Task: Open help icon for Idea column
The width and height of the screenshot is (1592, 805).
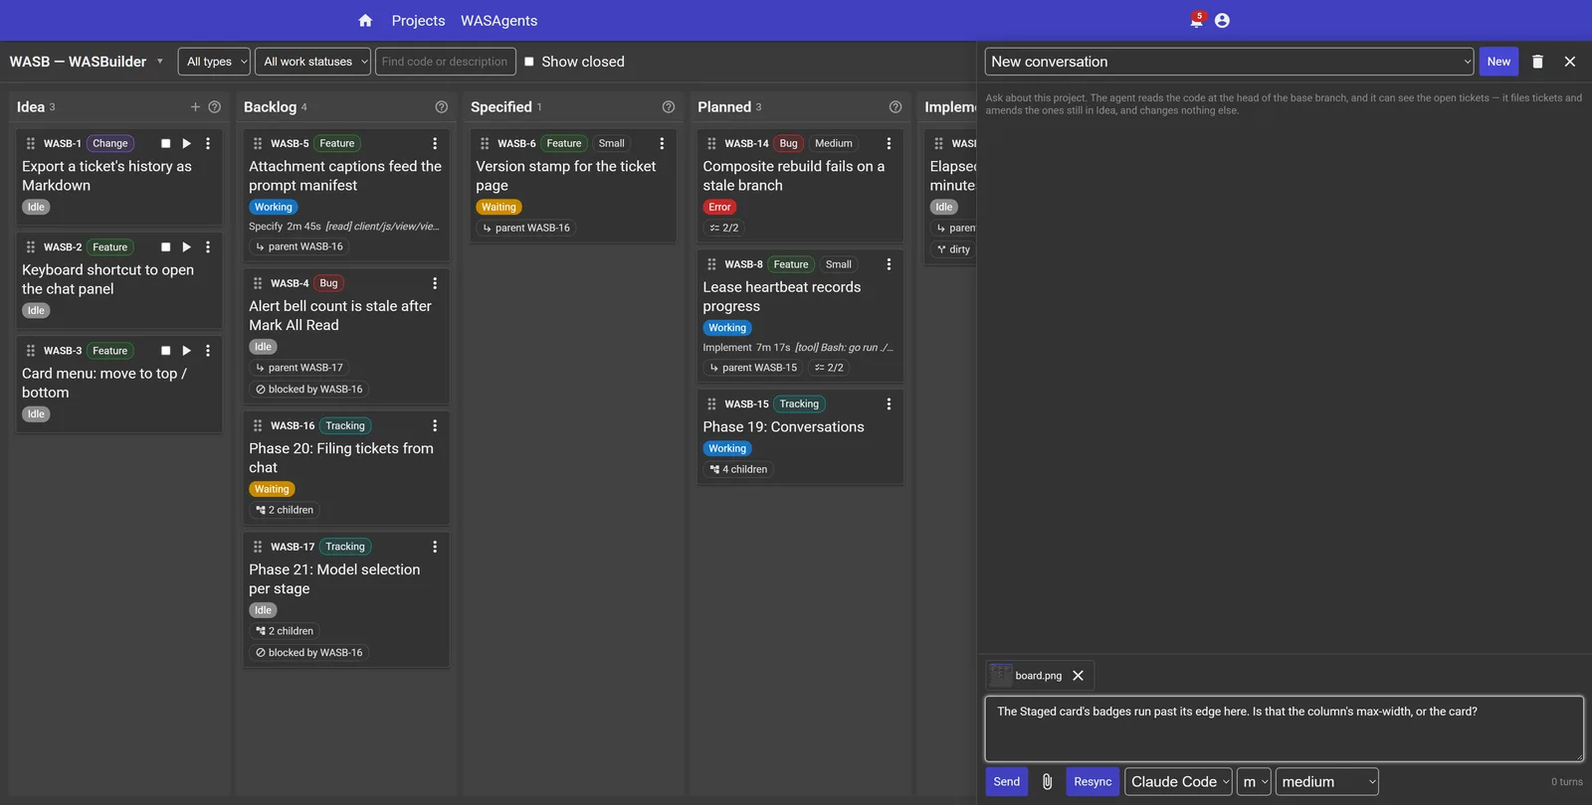Action: coord(214,107)
